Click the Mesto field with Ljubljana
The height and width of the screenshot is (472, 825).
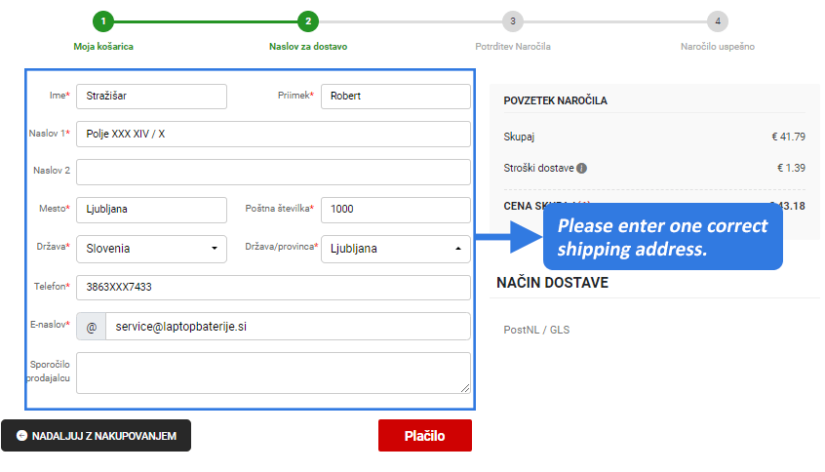(x=151, y=210)
